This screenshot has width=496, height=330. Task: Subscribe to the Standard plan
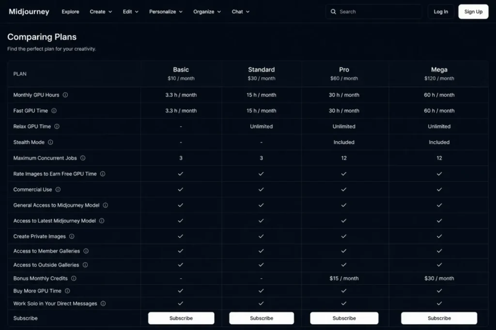click(x=262, y=318)
